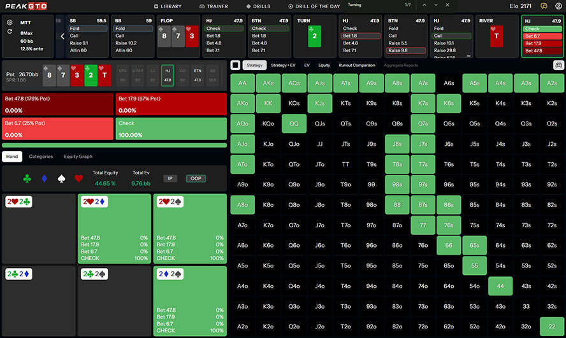Click the settings gear icon near MTT
The image size is (566, 338).
click(x=10, y=22)
